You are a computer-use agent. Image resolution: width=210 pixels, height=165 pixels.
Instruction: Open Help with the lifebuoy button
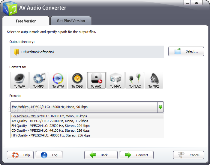click(x=20, y=155)
